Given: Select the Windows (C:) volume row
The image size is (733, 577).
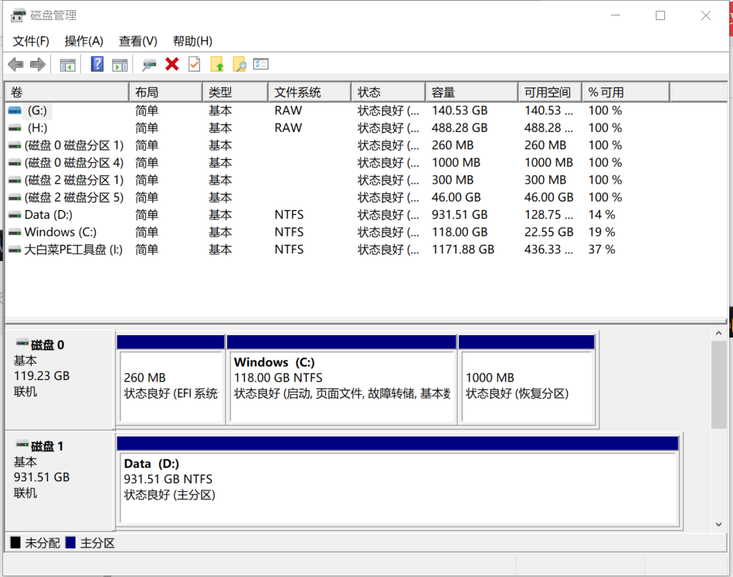Looking at the screenshot, I should point(365,232).
